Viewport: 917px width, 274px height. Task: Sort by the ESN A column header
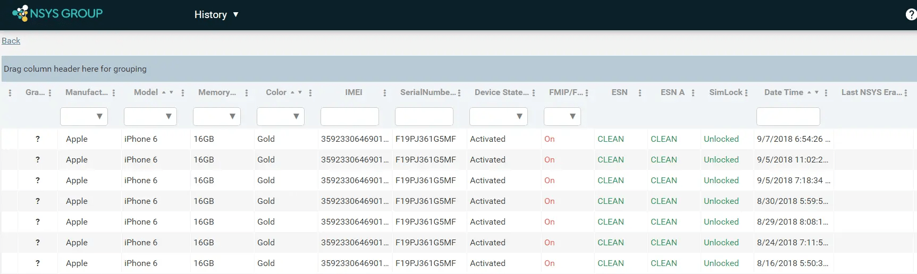coord(672,92)
